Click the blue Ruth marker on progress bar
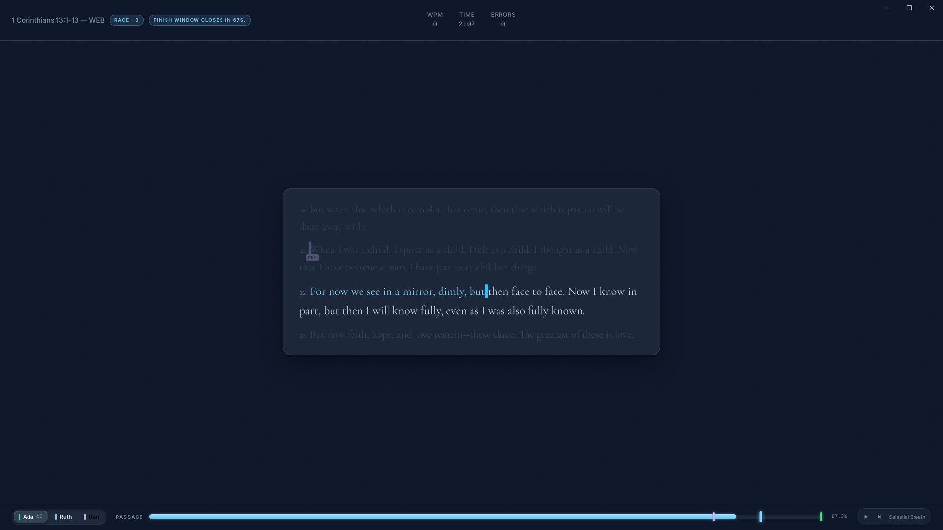The image size is (943, 530). [761, 517]
